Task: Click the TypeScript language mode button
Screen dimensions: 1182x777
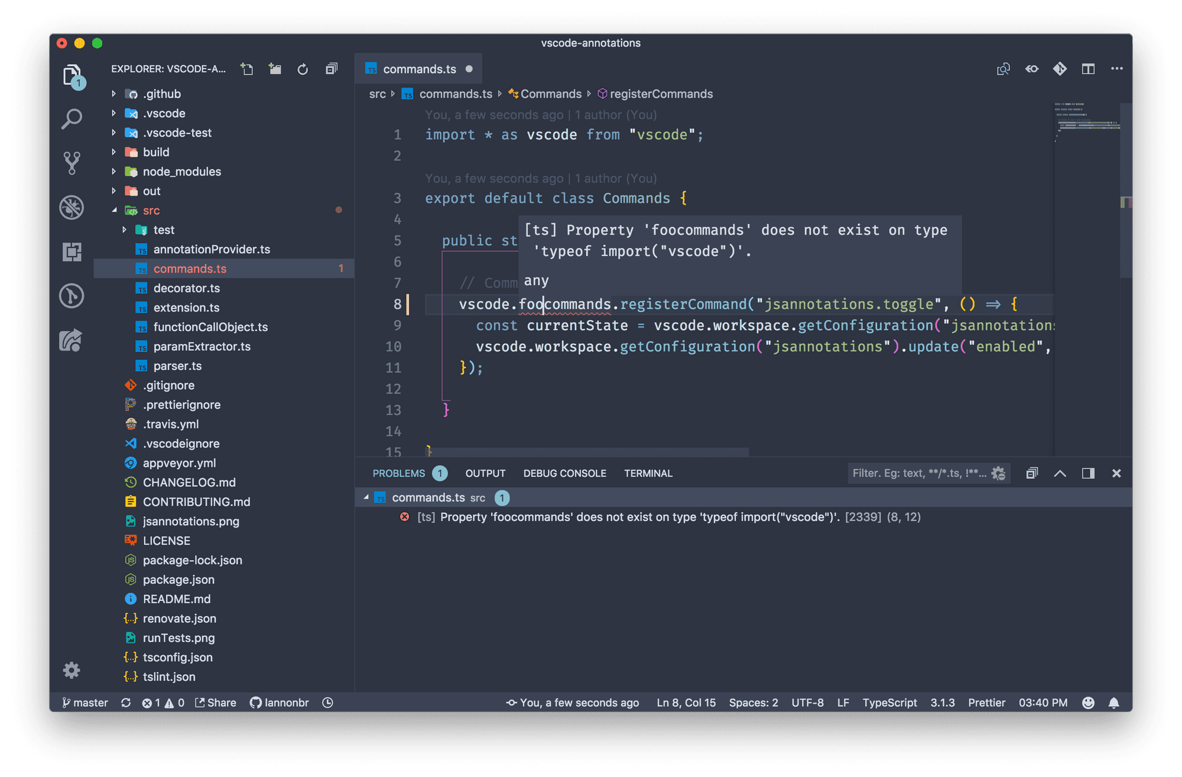Action: point(889,703)
